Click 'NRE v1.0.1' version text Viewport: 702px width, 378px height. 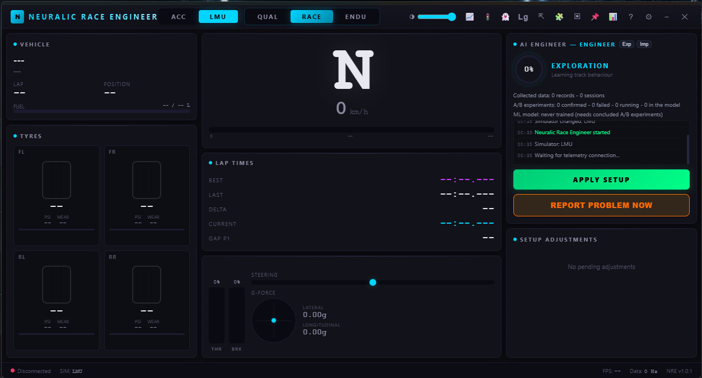[x=680, y=371]
